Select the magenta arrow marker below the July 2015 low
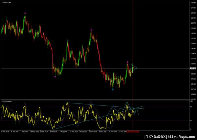Screen dimensions: 197x140 click(55, 77)
